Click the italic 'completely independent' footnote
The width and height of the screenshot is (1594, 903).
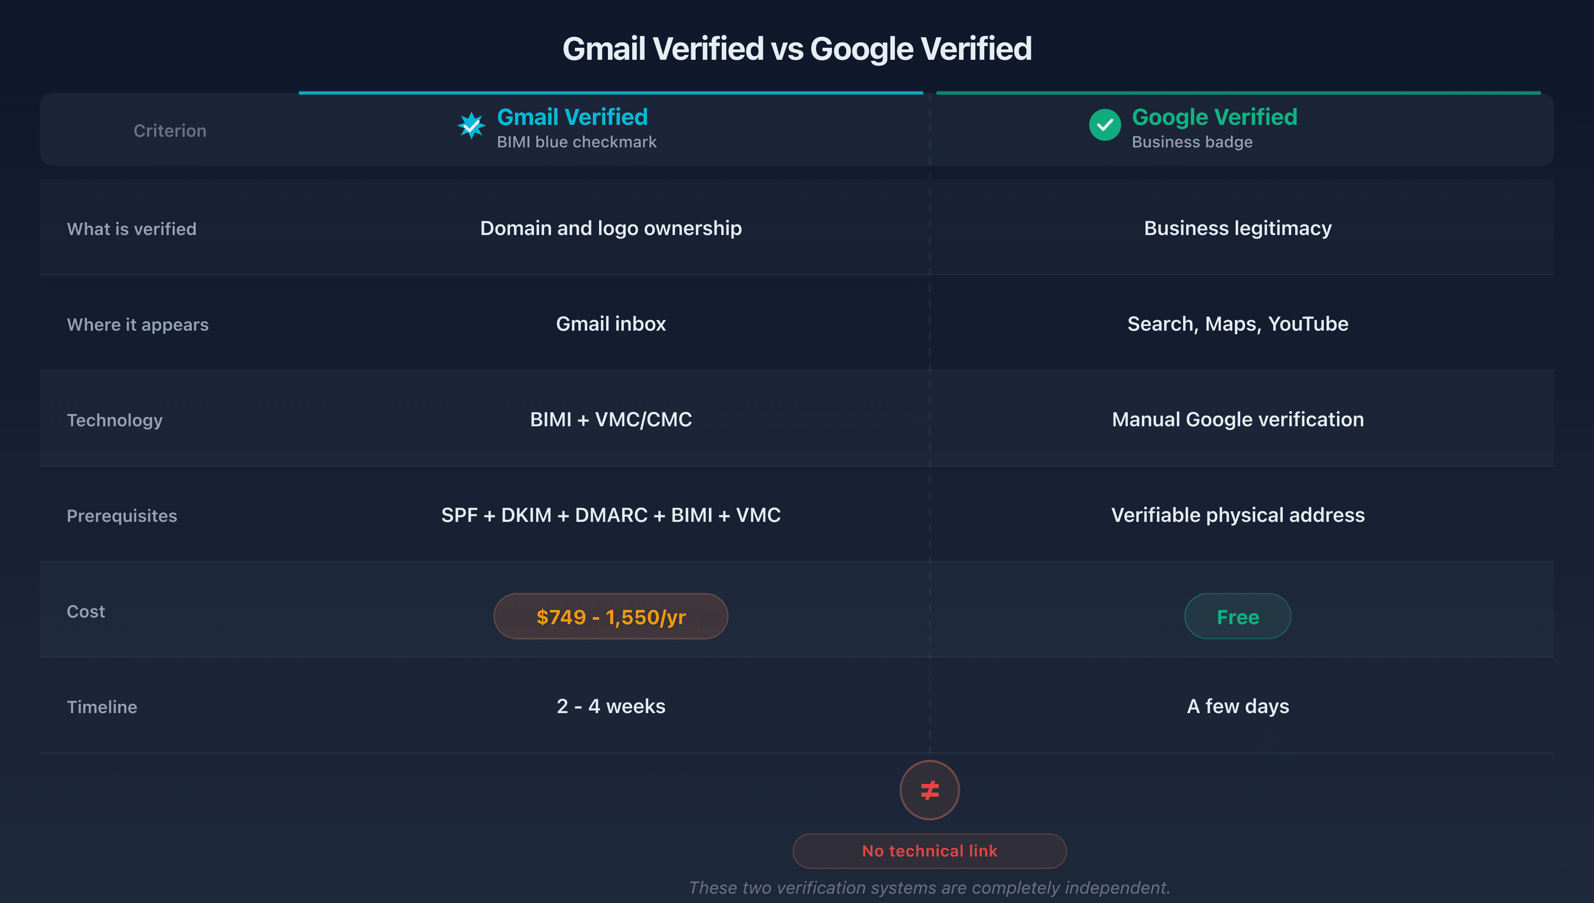coord(929,888)
